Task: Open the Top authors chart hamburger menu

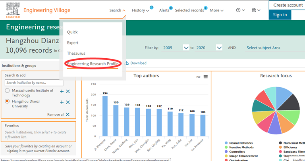Action: click(206, 77)
